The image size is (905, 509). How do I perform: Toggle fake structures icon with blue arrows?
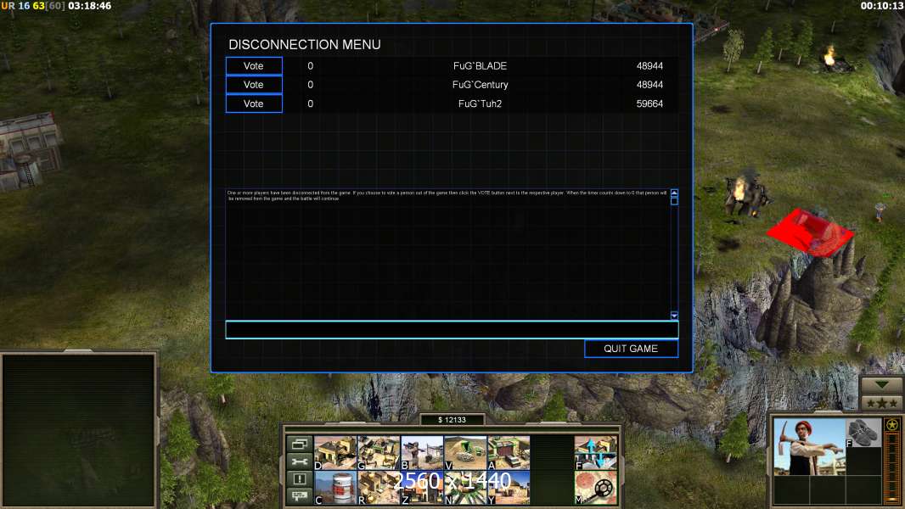coord(596,452)
